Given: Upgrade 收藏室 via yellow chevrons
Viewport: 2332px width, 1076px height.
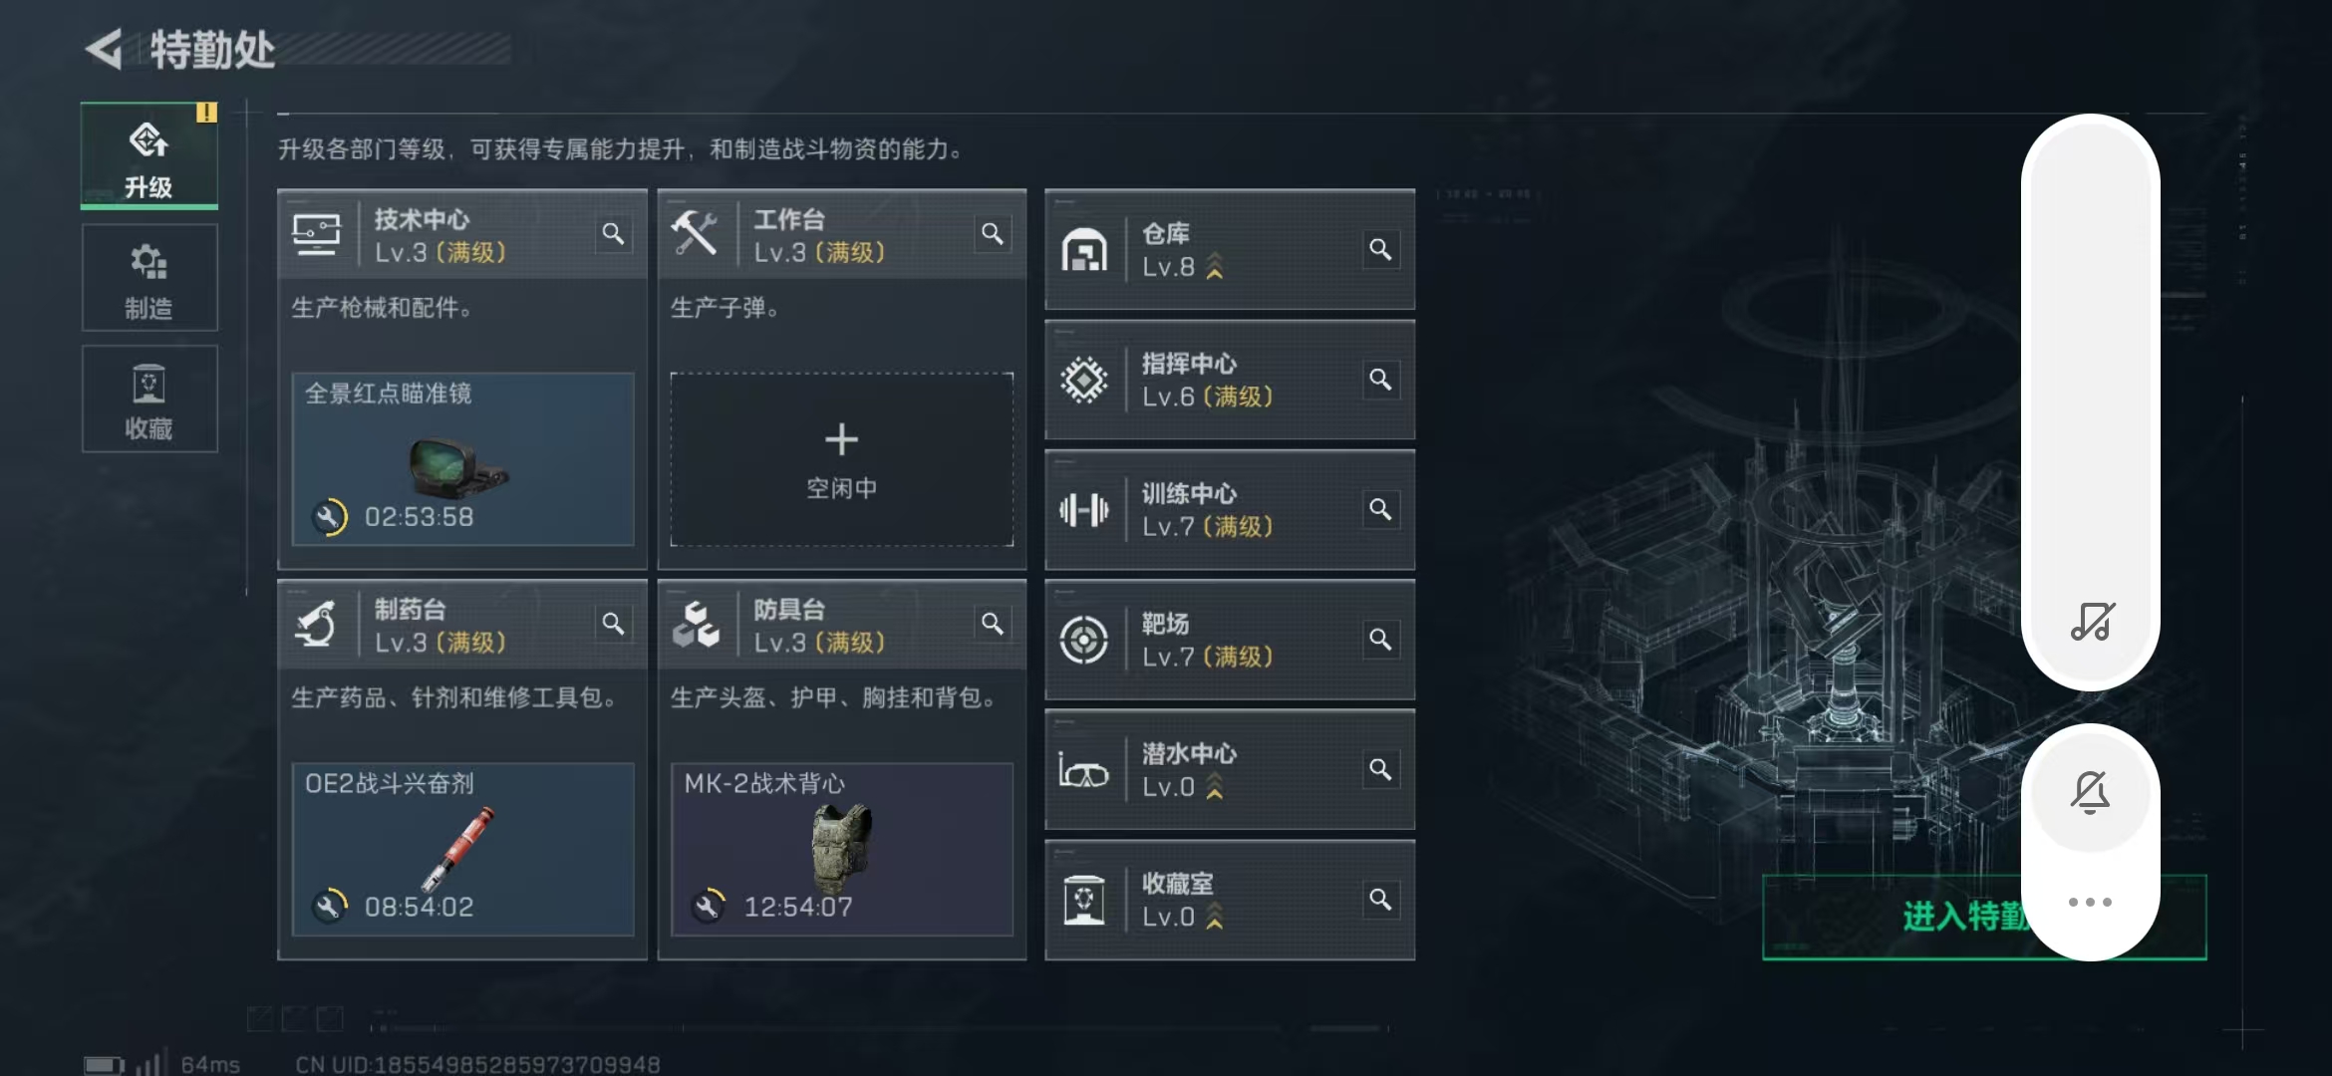Looking at the screenshot, I should click(x=1215, y=917).
